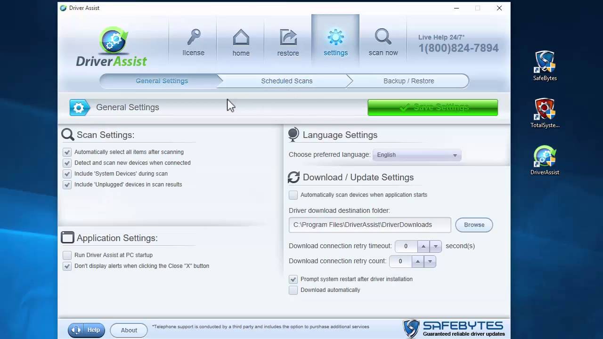Select the settings gear icon
Screen dimensions: 603x339
(335, 37)
